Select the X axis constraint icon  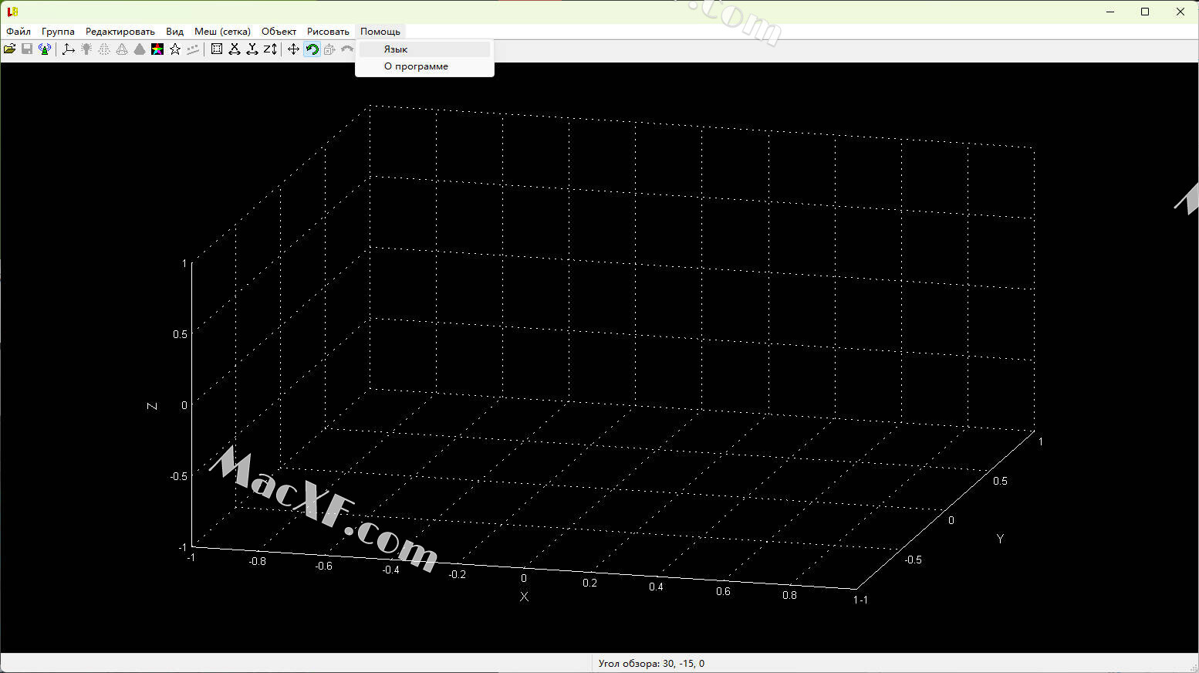(235, 49)
